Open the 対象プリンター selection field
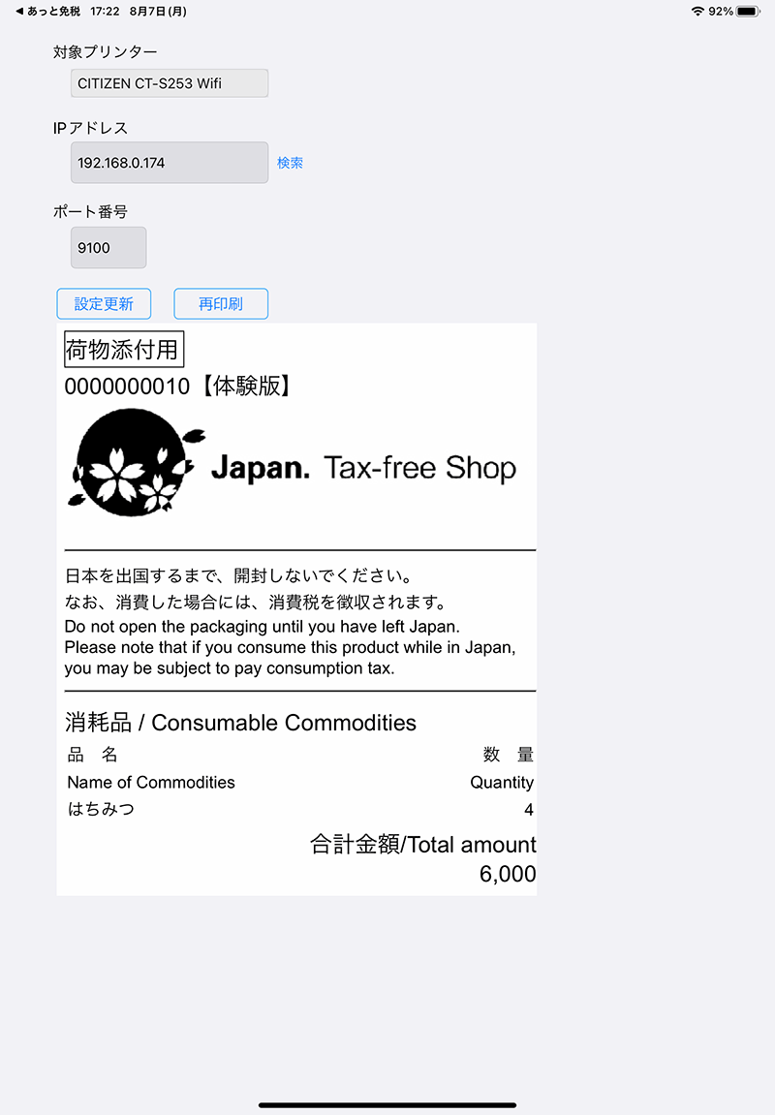 (170, 83)
